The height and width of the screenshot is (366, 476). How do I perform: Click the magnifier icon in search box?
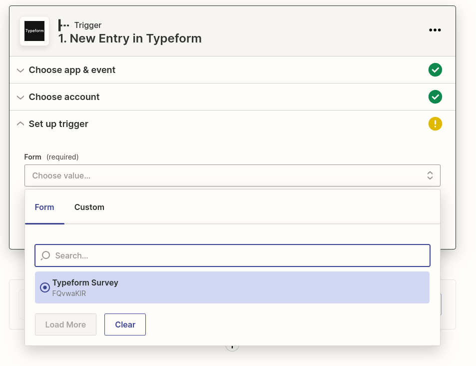coord(45,255)
